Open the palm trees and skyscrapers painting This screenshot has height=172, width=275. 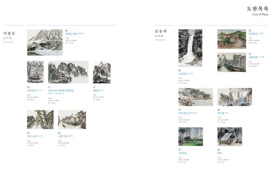tap(191, 136)
